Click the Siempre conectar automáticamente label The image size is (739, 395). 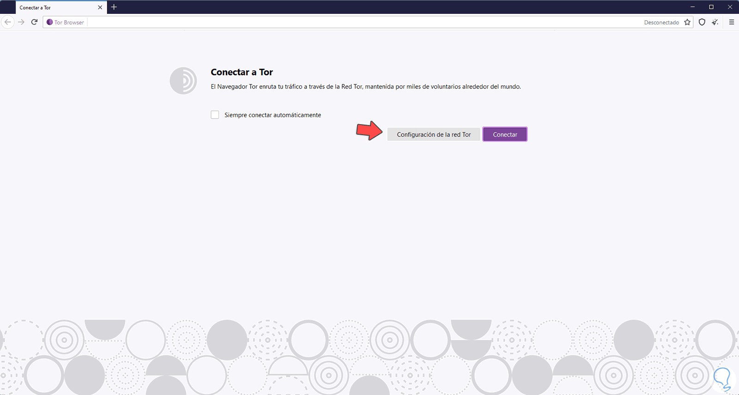[x=273, y=115]
